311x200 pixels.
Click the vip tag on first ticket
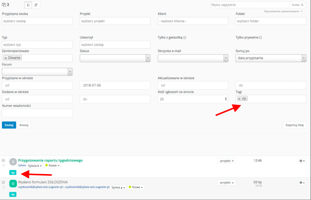tap(13, 173)
